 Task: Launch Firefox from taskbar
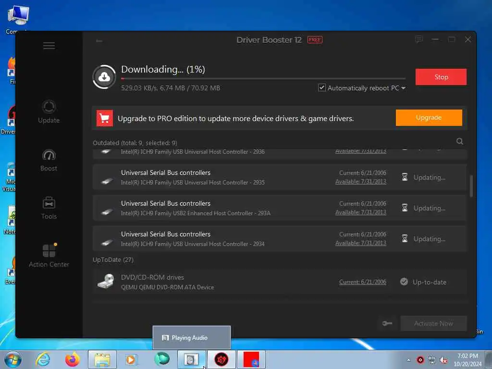coord(72,359)
